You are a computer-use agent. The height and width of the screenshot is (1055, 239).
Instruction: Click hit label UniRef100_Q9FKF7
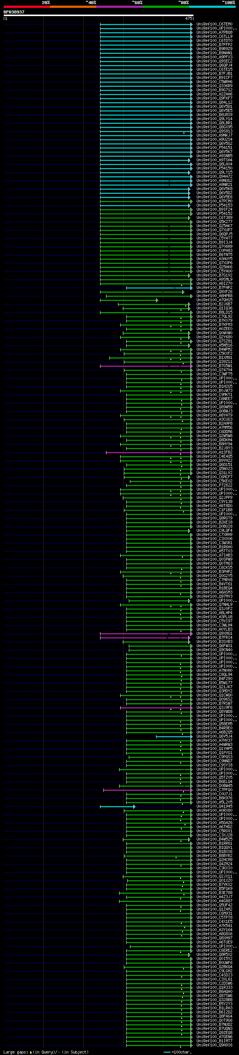click(x=214, y=98)
